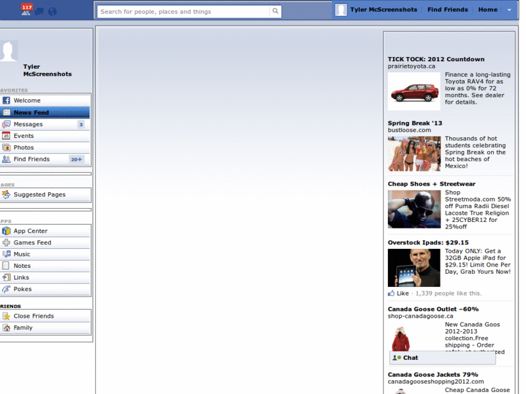Click the Home link in top bar
The height and width of the screenshot is (394, 526).
pos(488,10)
